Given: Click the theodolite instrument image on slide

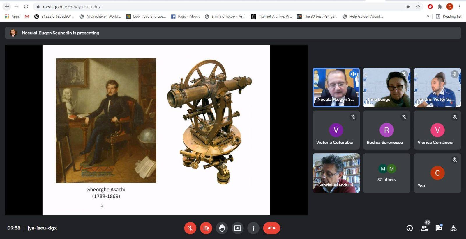Looking at the screenshot, I should (210, 122).
